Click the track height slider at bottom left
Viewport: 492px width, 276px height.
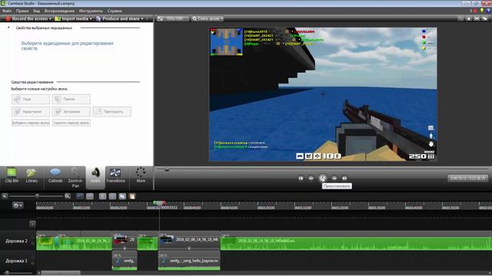coord(7,273)
